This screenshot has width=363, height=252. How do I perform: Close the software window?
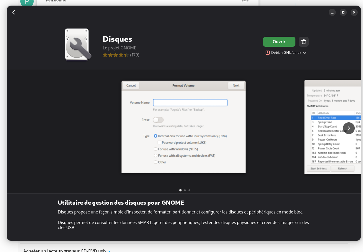click(x=354, y=12)
